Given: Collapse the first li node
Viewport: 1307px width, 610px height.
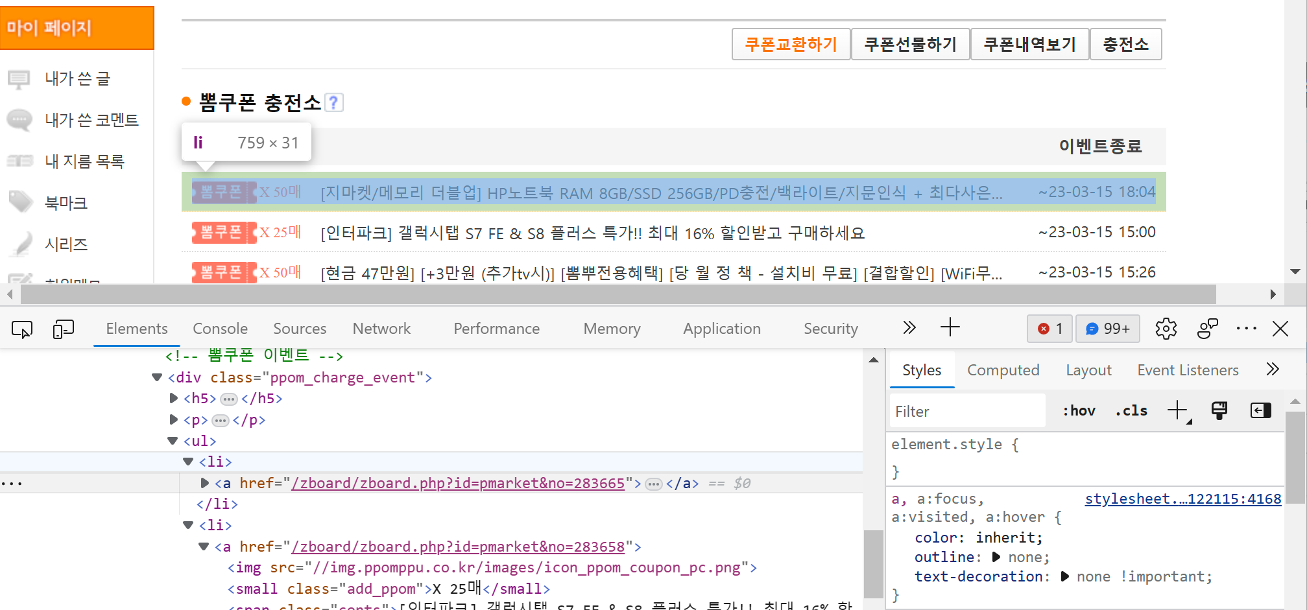Looking at the screenshot, I should [188, 462].
